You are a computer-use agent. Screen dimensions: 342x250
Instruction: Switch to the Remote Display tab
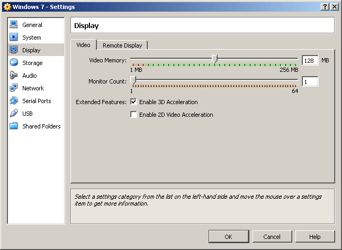122,45
